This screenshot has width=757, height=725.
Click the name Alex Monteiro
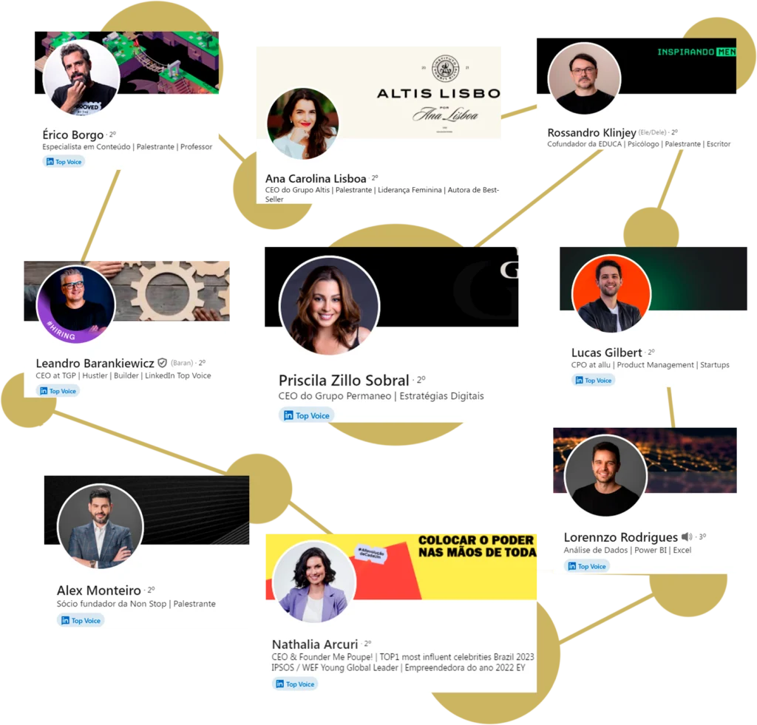point(99,590)
